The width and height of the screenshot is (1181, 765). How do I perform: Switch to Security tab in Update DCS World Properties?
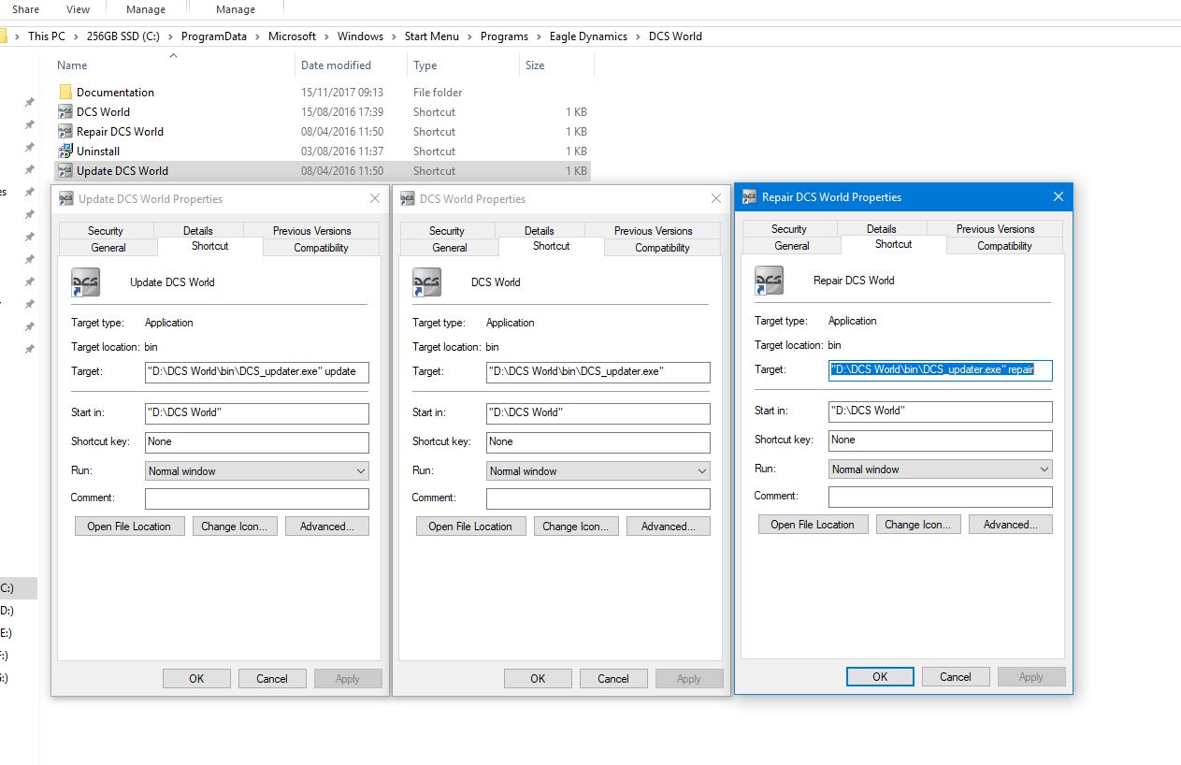click(106, 231)
